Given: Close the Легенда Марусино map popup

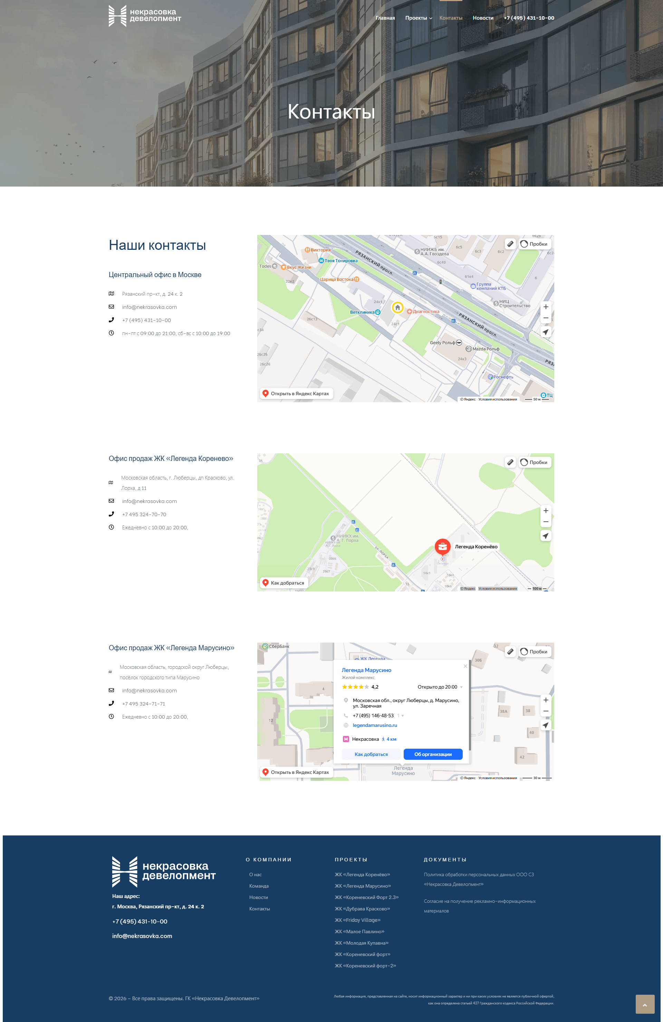Looking at the screenshot, I should [x=465, y=666].
